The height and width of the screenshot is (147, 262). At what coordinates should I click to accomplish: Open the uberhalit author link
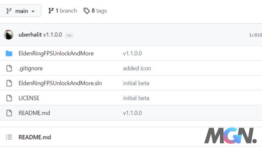click(x=30, y=35)
